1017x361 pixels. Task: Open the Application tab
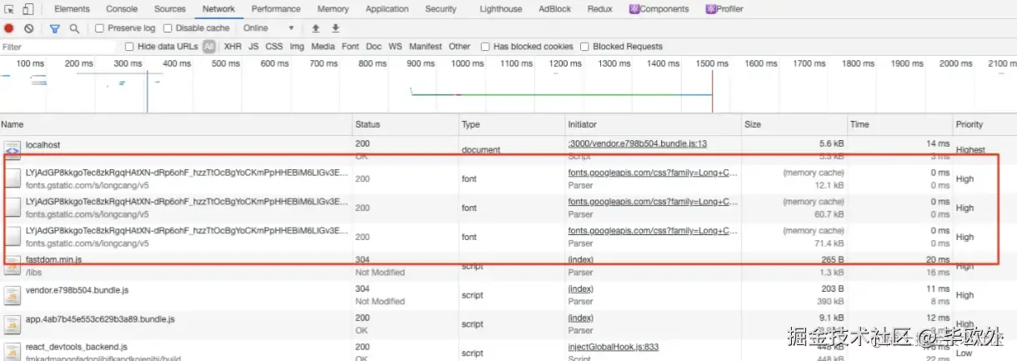(387, 9)
